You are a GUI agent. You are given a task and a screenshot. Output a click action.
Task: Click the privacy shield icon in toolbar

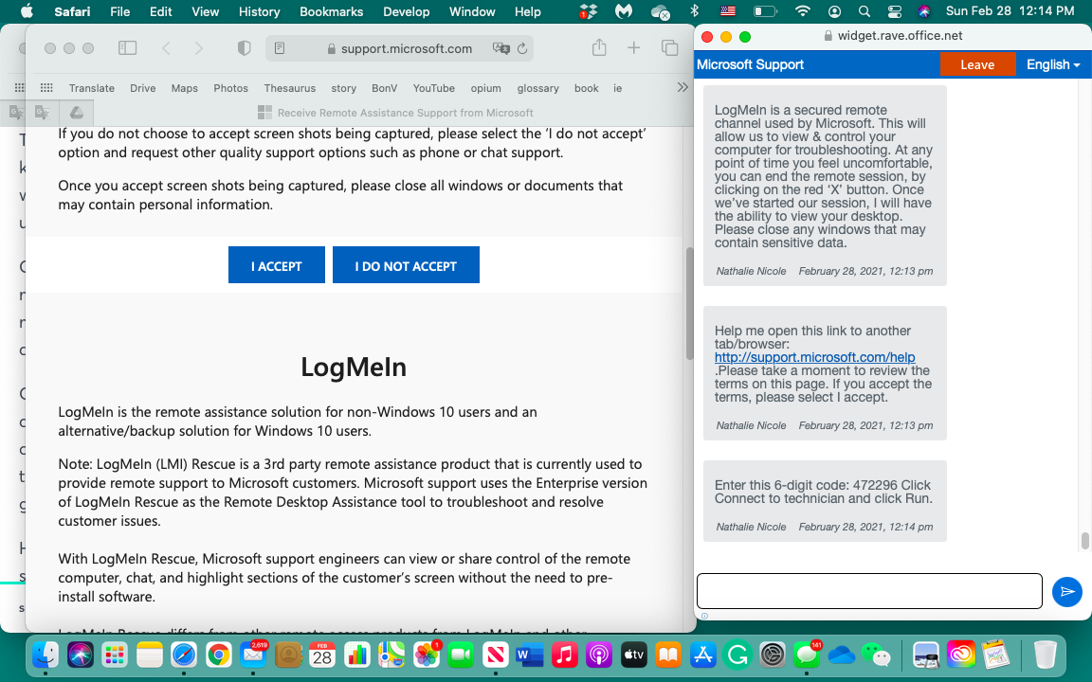(x=244, y=48)
